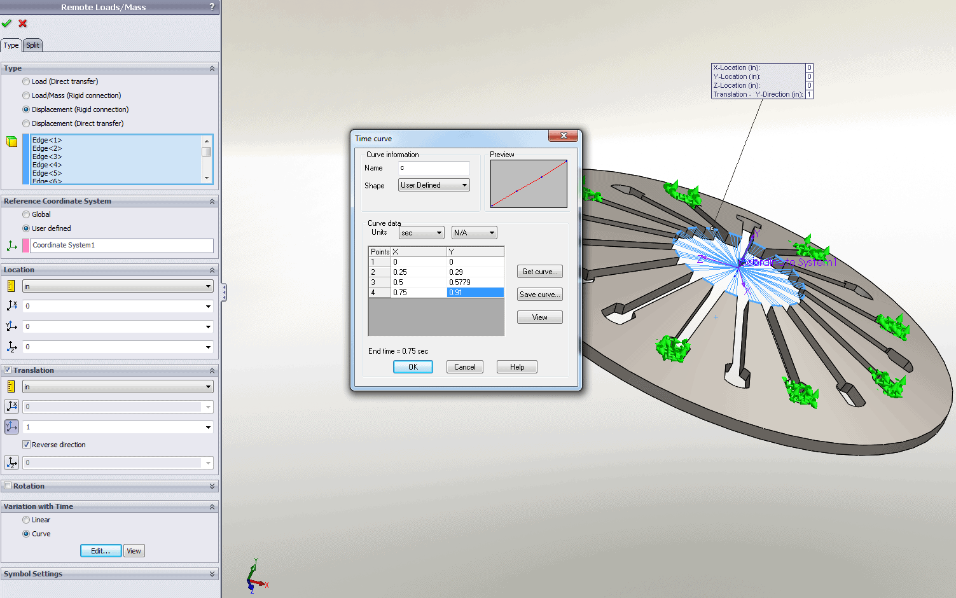
Task: Select Edge<1> in selection list
Action: 47,140
